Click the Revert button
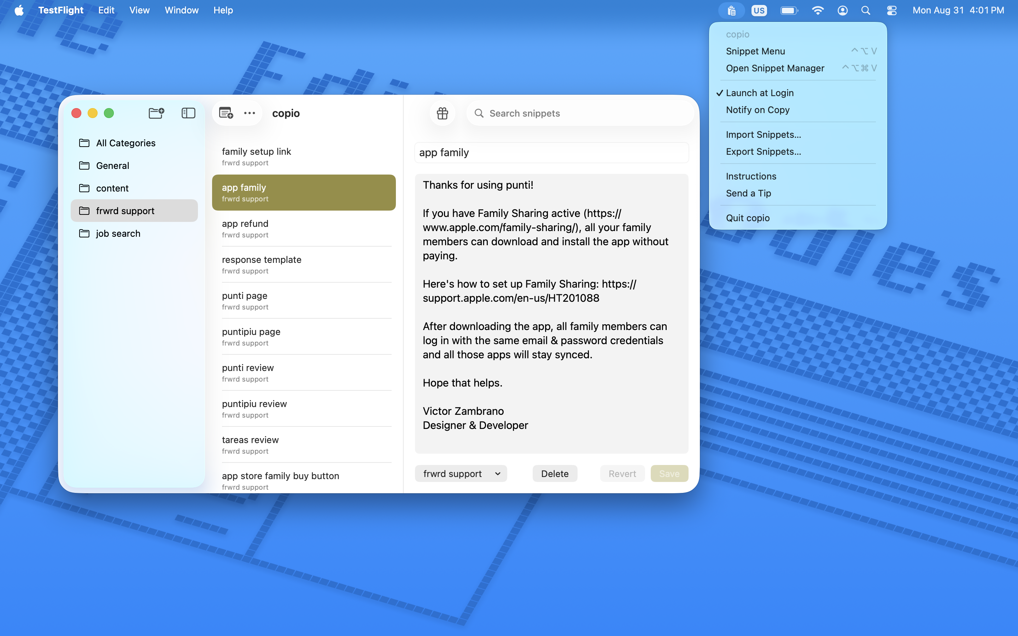1018x636 pixels. tap(622, 473)
